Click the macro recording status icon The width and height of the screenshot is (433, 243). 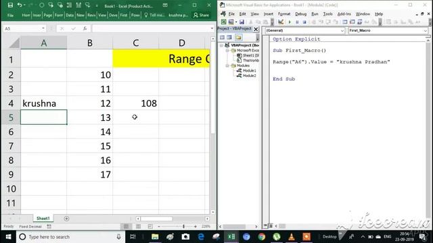pyautogui.click(x=49, y=227)
